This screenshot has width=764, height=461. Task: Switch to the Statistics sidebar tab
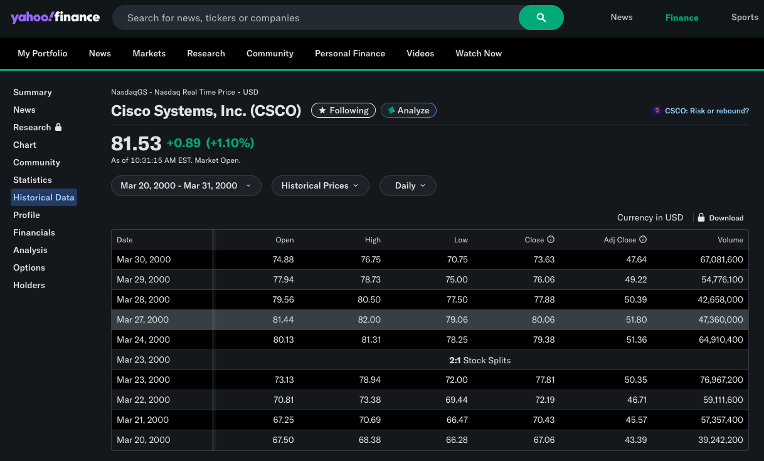tap(33, 180)
